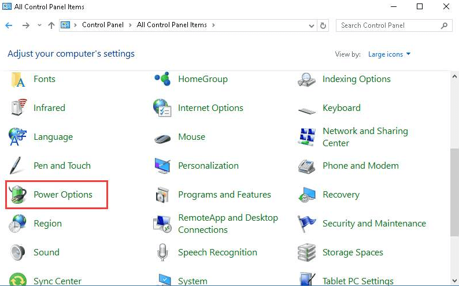This screenshot has width=459, height=286.
Task: Open the Recovery link text
Action: [x=341, y=195]
